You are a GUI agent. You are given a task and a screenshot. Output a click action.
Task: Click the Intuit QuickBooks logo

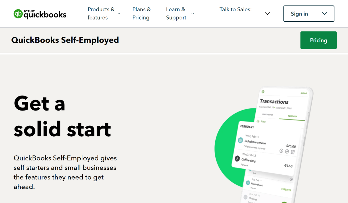[40, 14]
